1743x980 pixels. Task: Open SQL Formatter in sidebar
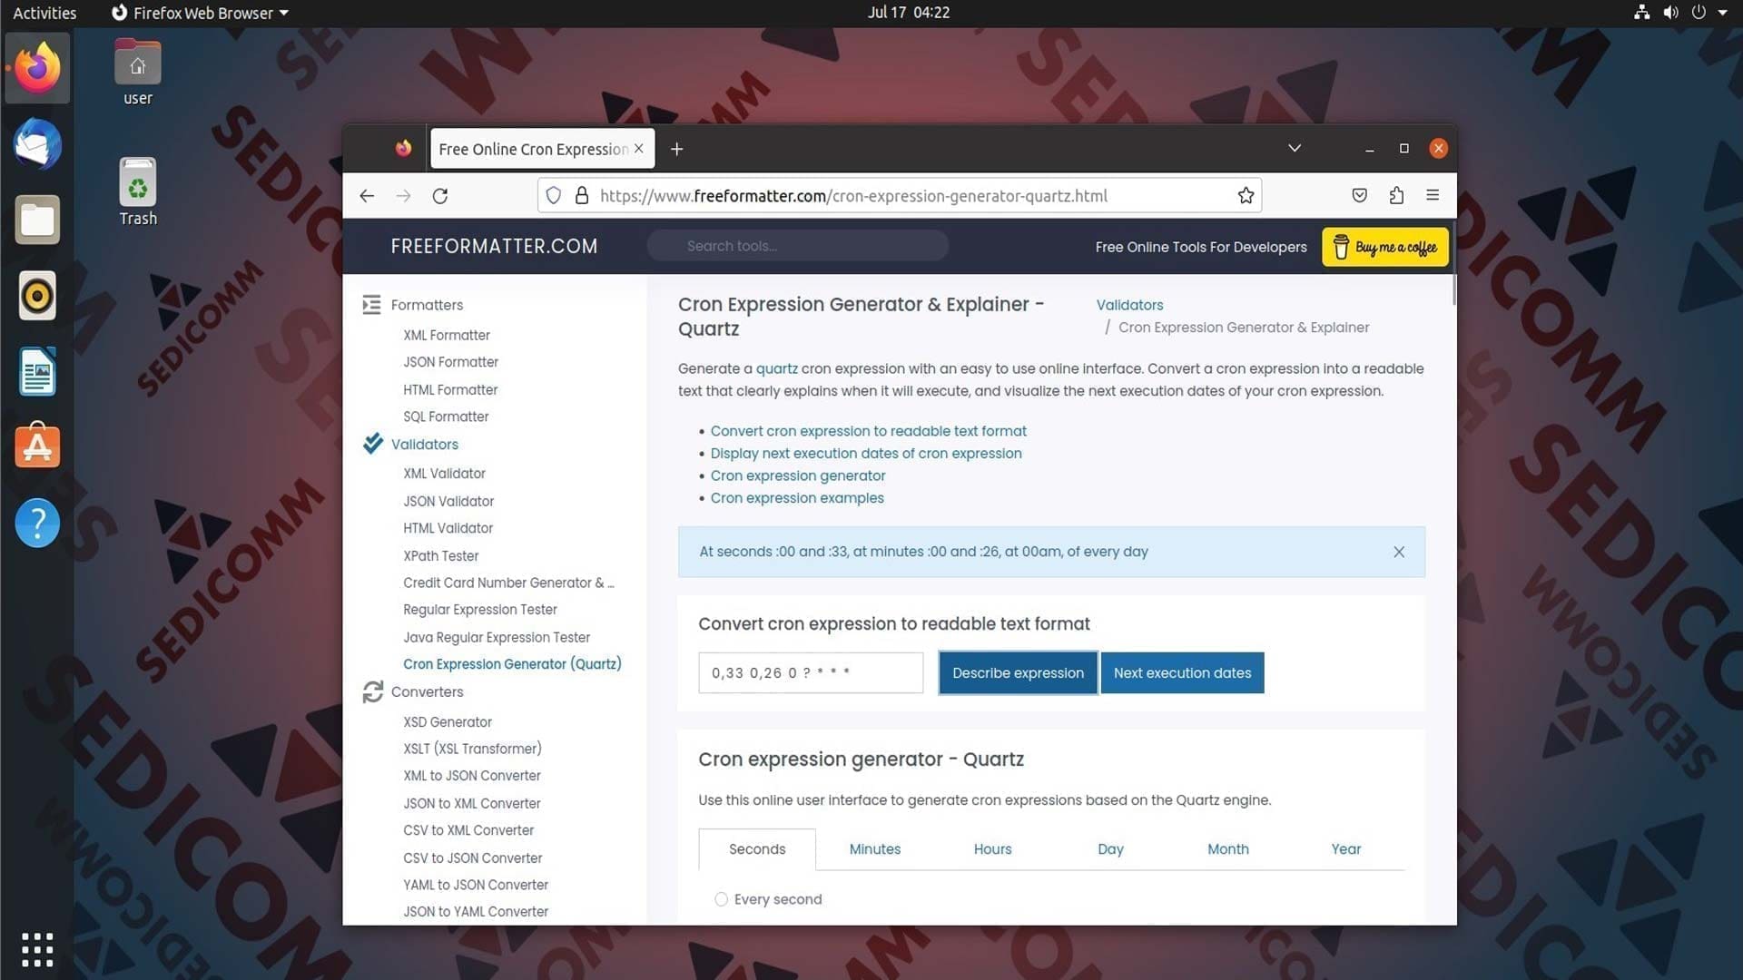[x=446, y=416]
